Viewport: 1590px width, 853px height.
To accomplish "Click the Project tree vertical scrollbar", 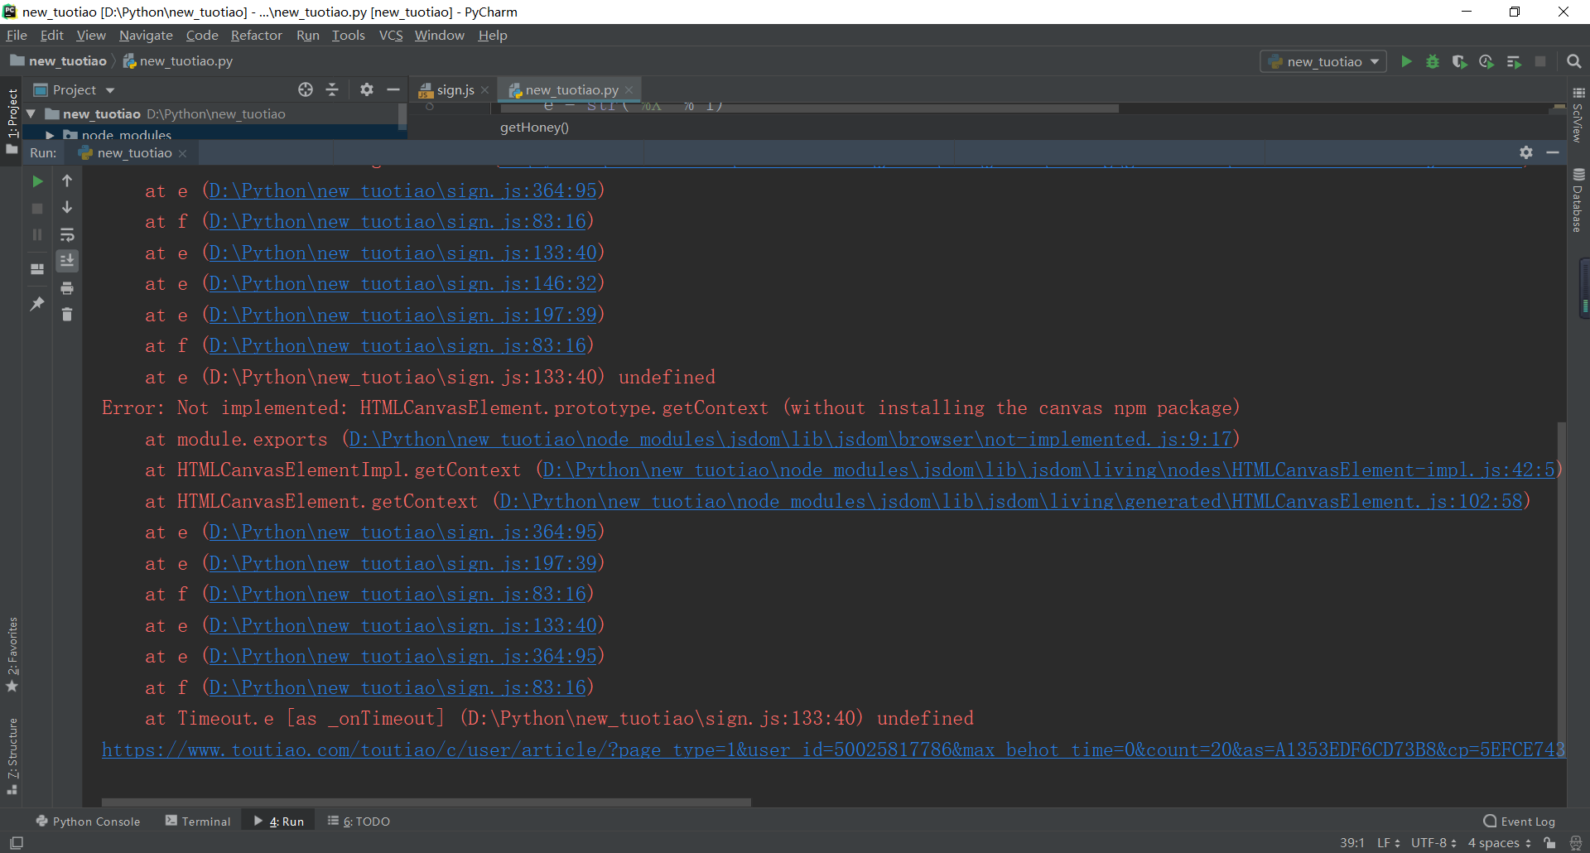I will coord(402,116).
